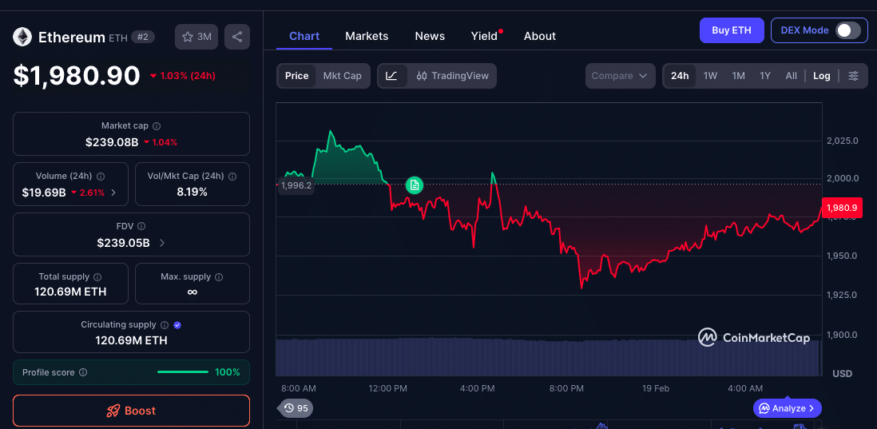Viewport: 877px width, 429px height.
Task: Click the infinity Max. supply value
Action: pos(192,292)
